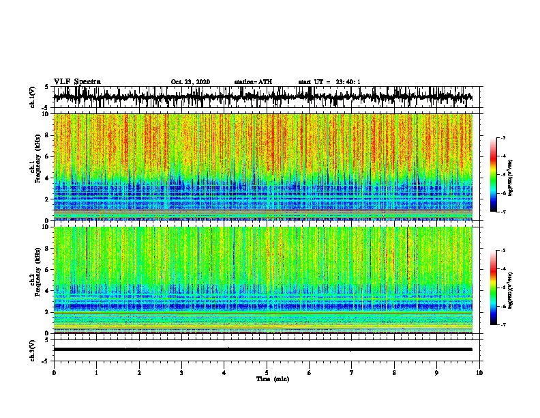Click the ch.1 Frequency (kHz) axis label
This screenshot has width=540, height=418.
(35, 158)
